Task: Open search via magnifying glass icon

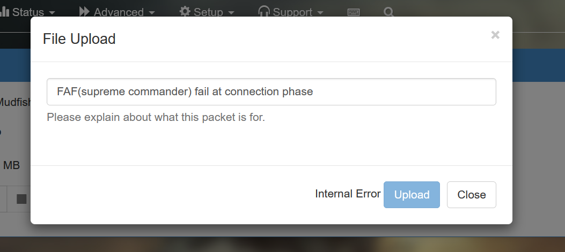Action: point(389,12)
